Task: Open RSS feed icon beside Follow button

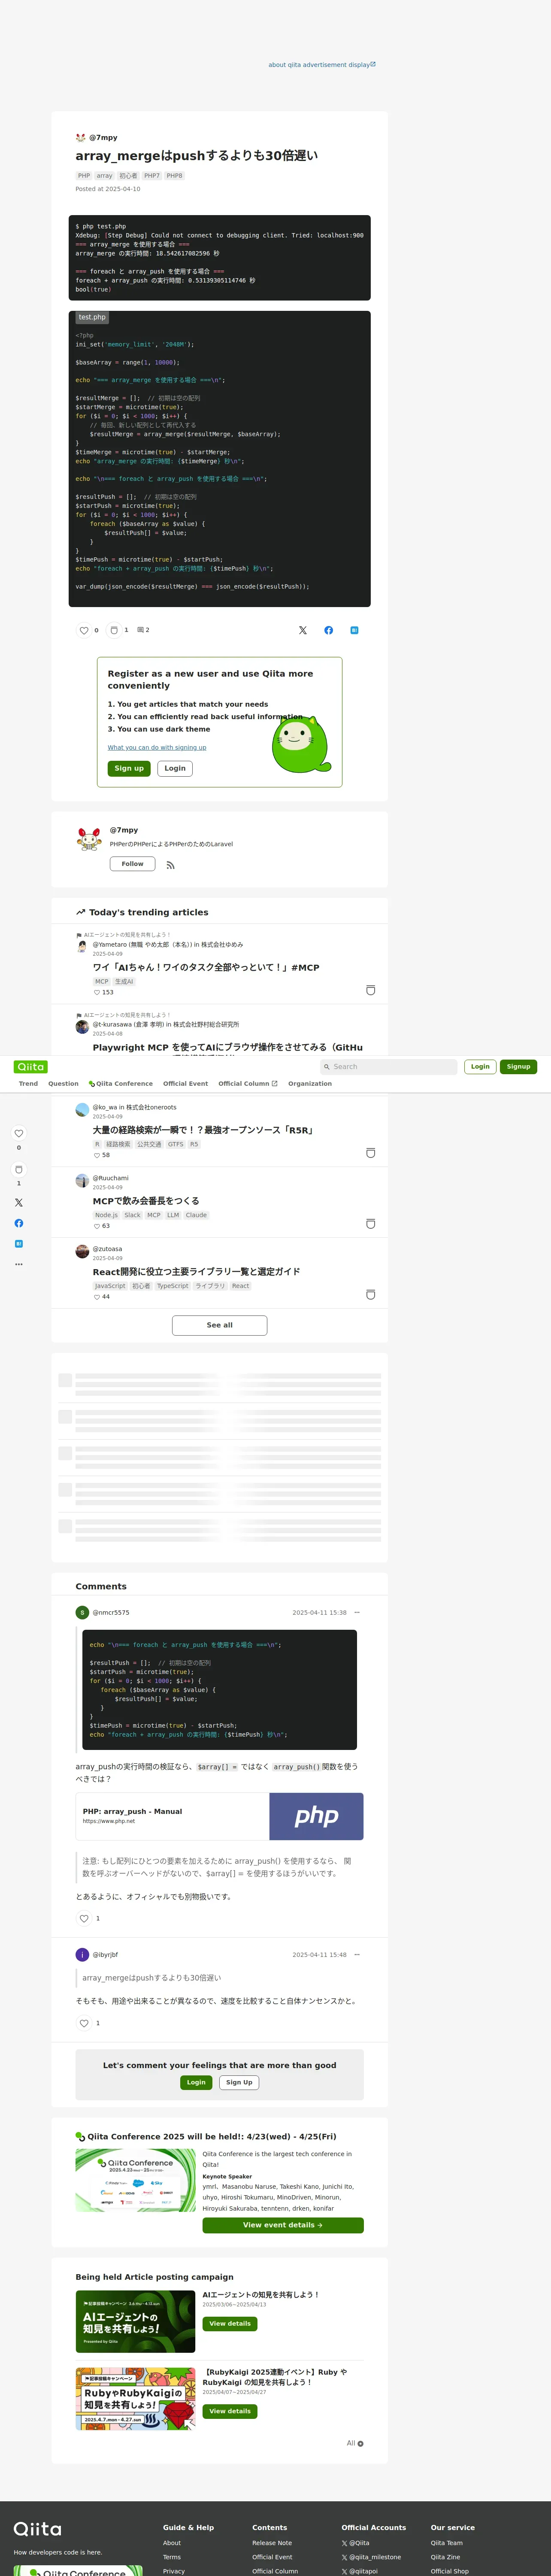Action: [170, 865]
